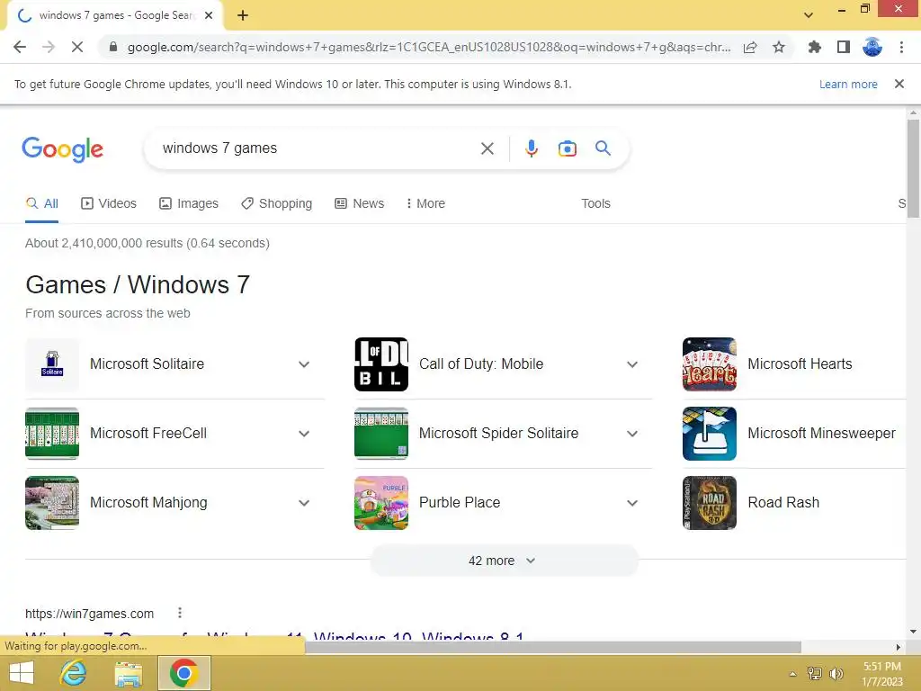Viewport: 921px width, 691px height.
Task: Open Microsoft Minesweeper flag icon
Action: coord(710,434)
